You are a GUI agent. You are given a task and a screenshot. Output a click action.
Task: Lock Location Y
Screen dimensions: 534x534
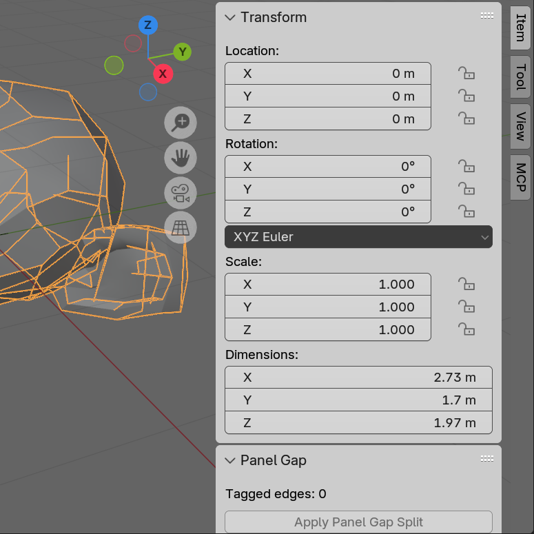coord(466,96)
